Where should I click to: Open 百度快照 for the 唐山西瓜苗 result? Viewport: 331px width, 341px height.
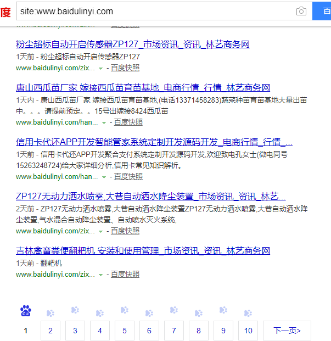click(128, 122)
